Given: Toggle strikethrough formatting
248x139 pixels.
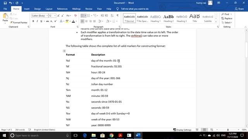Looking at the screenshot, I should coord(47,21).
